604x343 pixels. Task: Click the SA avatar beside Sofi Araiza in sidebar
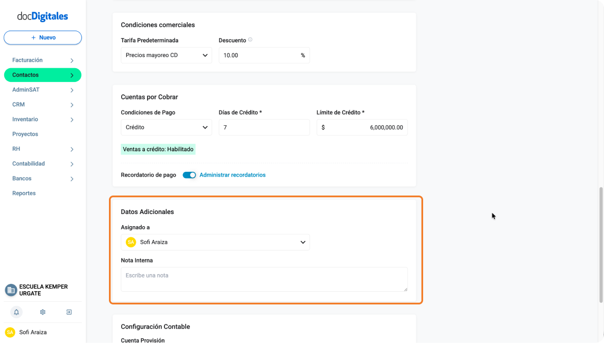[10, 332]
